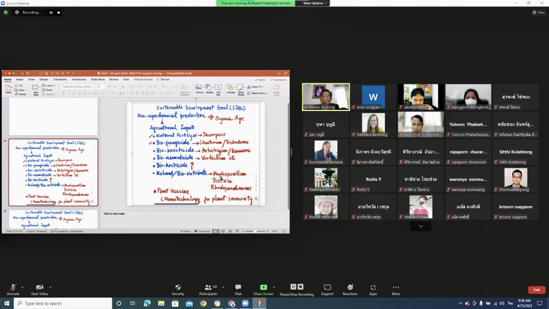Unmute the microphone in Zoom

tap(12, 288)
